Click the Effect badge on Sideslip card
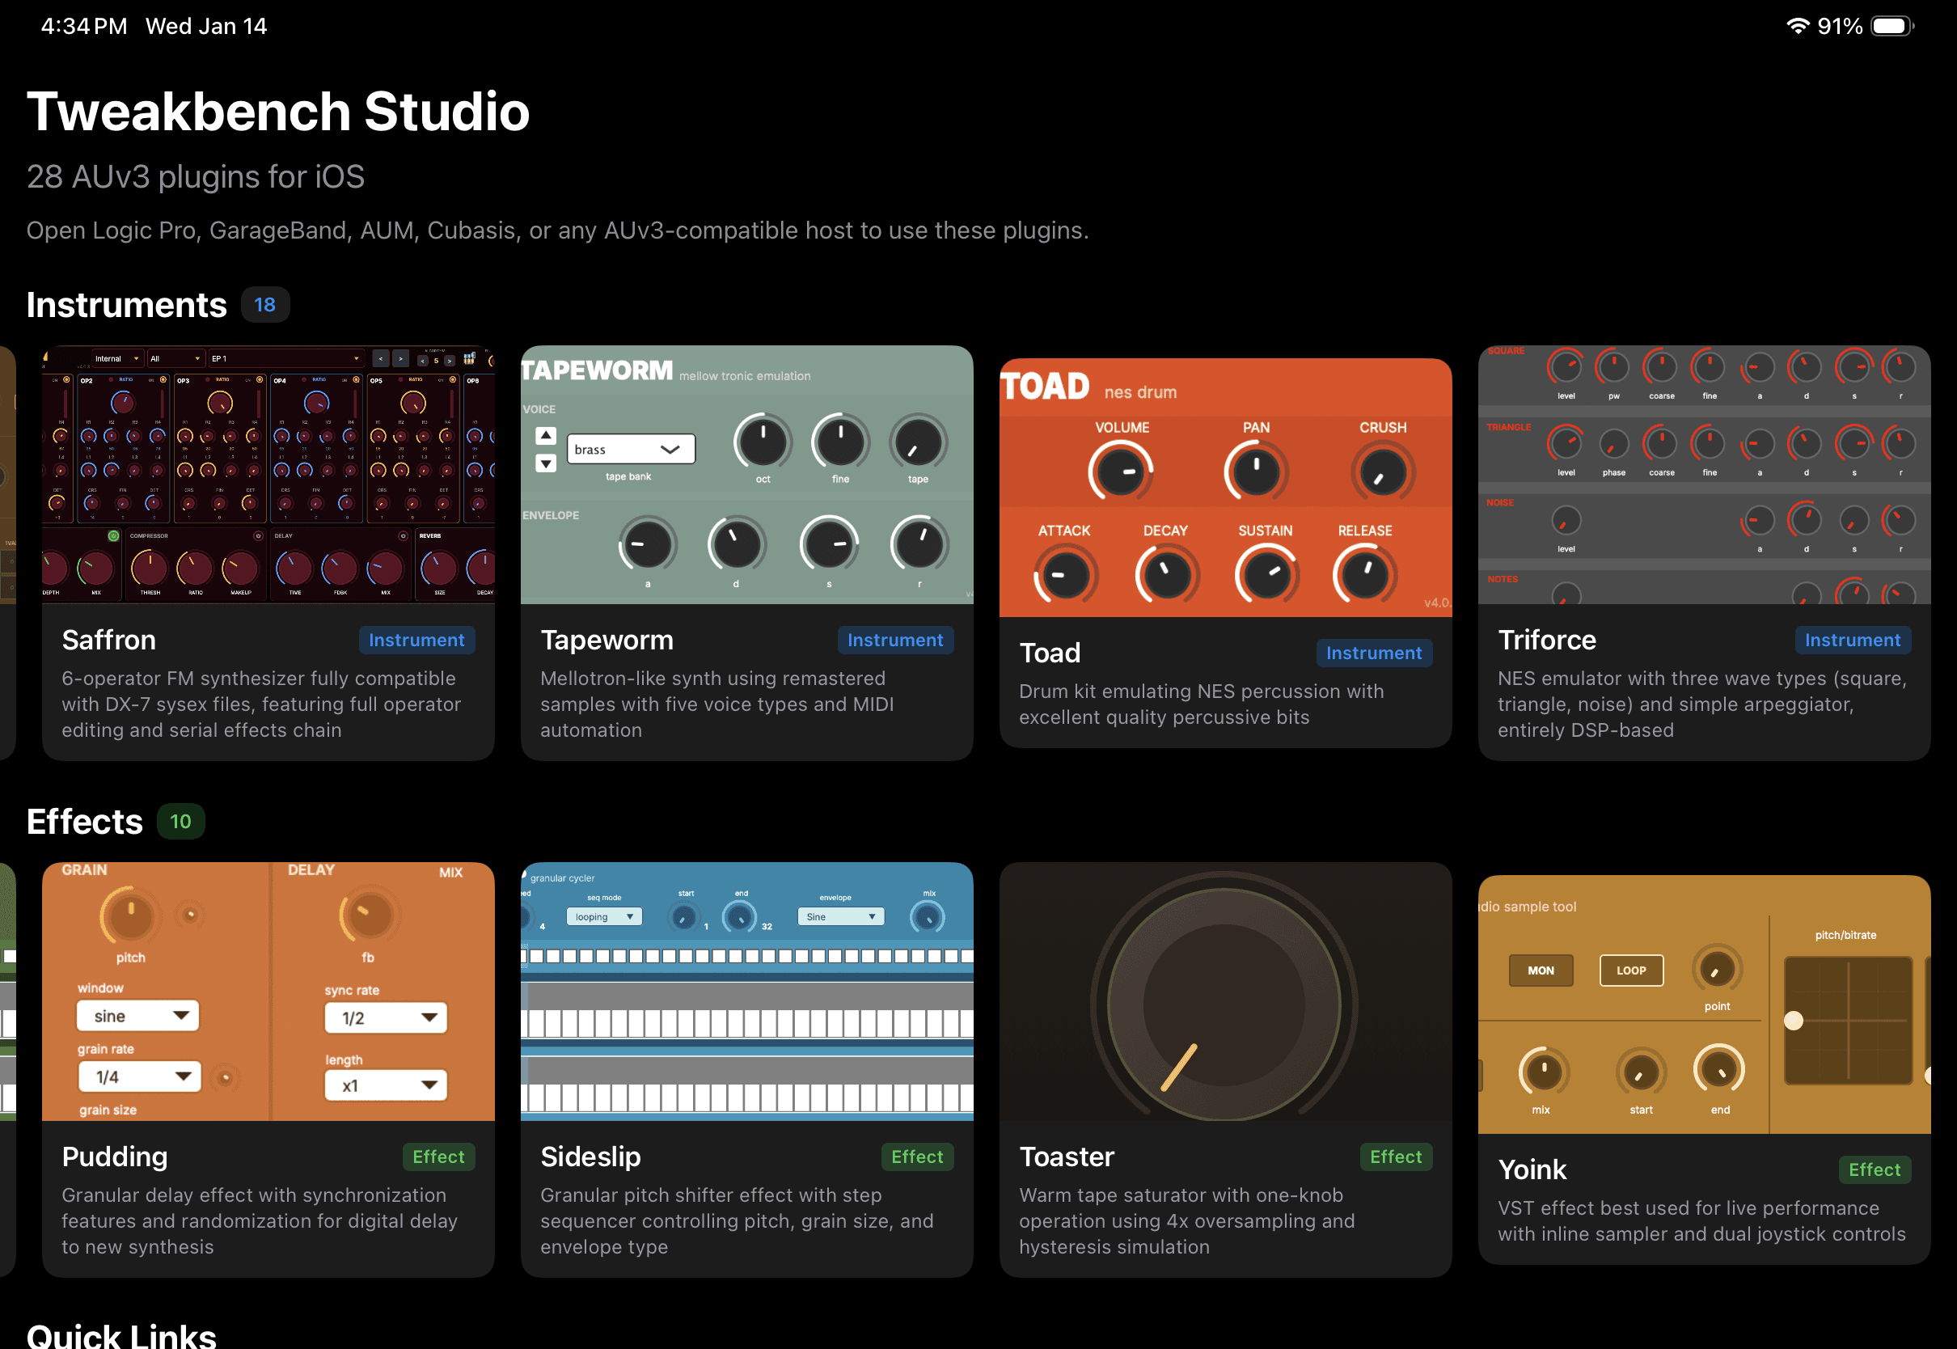 point(918,1157)
